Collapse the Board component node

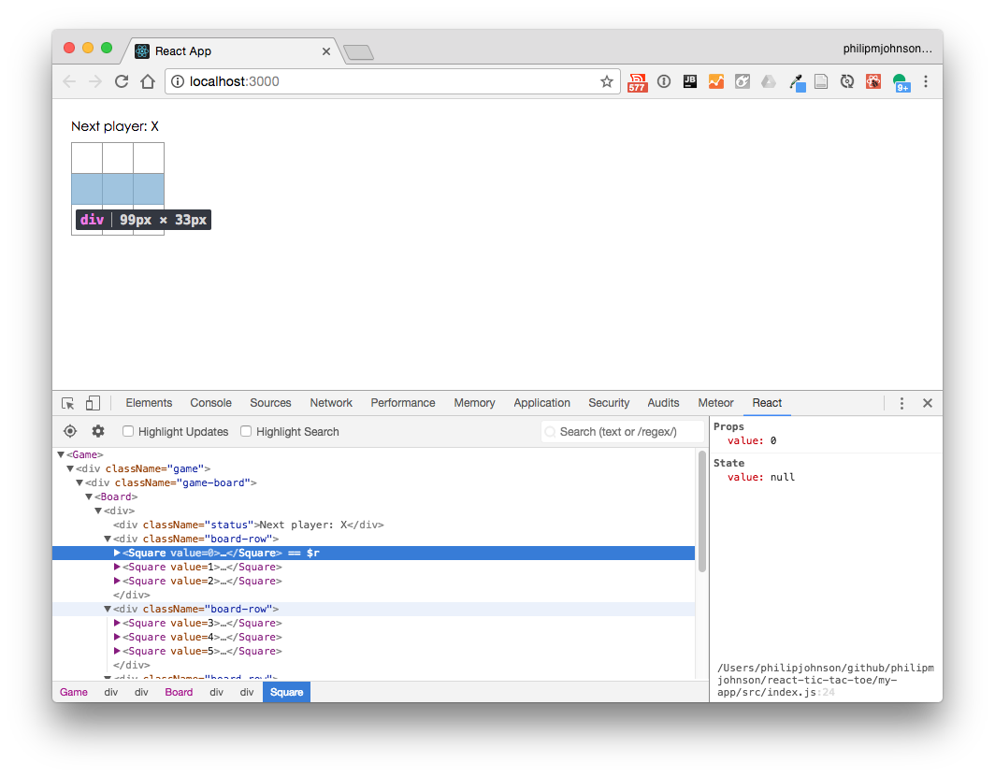89,496
